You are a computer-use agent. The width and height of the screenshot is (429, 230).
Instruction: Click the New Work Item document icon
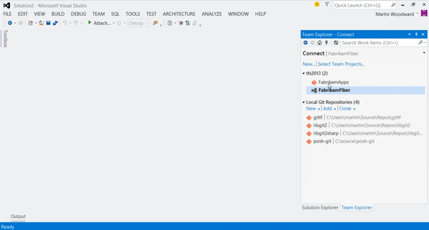[170, 23]
